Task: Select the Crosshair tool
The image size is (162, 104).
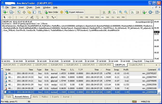Action: coord(10,17)
